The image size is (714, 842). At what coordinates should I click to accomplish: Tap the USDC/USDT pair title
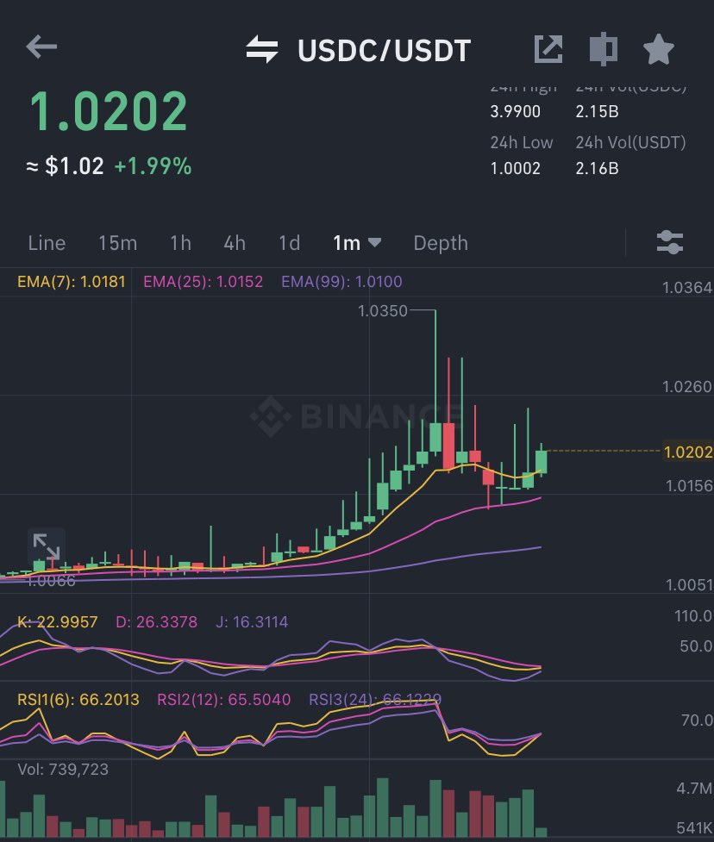[x=384, y=51]
